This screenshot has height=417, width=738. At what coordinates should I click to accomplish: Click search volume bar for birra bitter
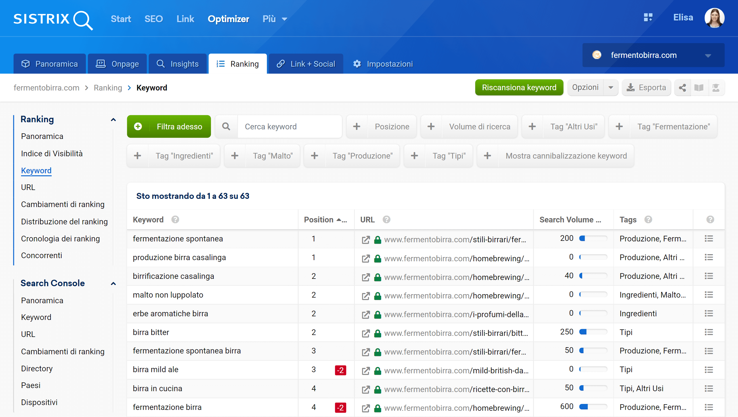593,332
